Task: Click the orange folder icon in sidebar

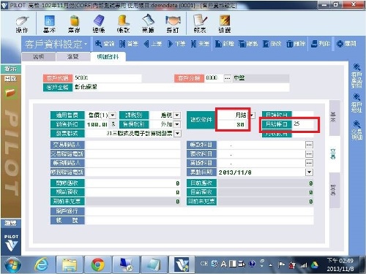Action: (10, 93)
